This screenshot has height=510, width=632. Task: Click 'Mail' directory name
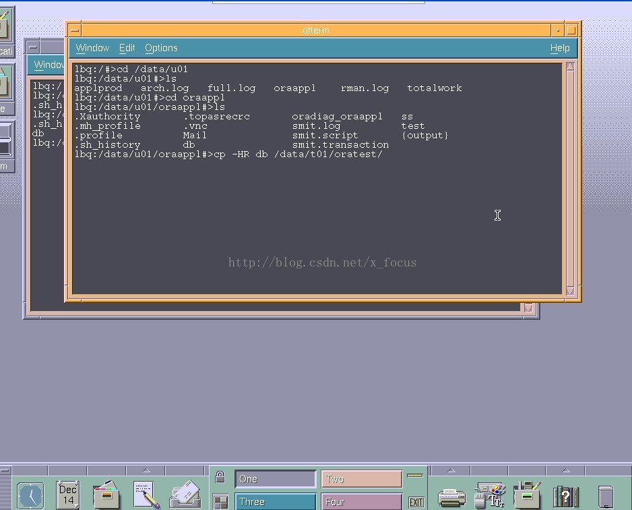click(195, 136)
